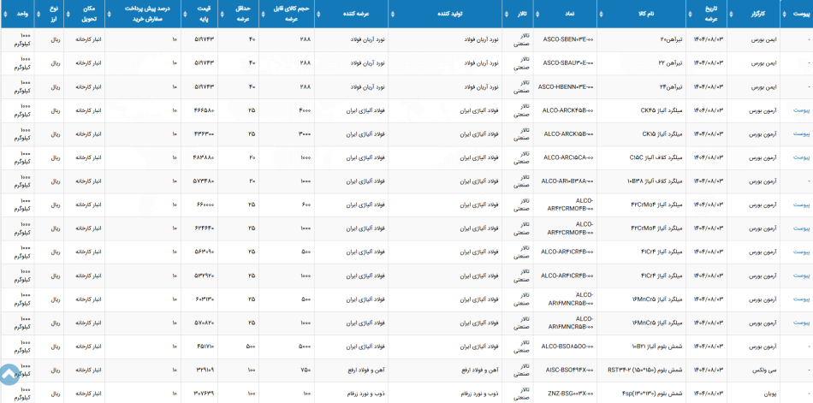Select product cell میلگرد کلاف آلیاژ 10B38

pos(641,181)
